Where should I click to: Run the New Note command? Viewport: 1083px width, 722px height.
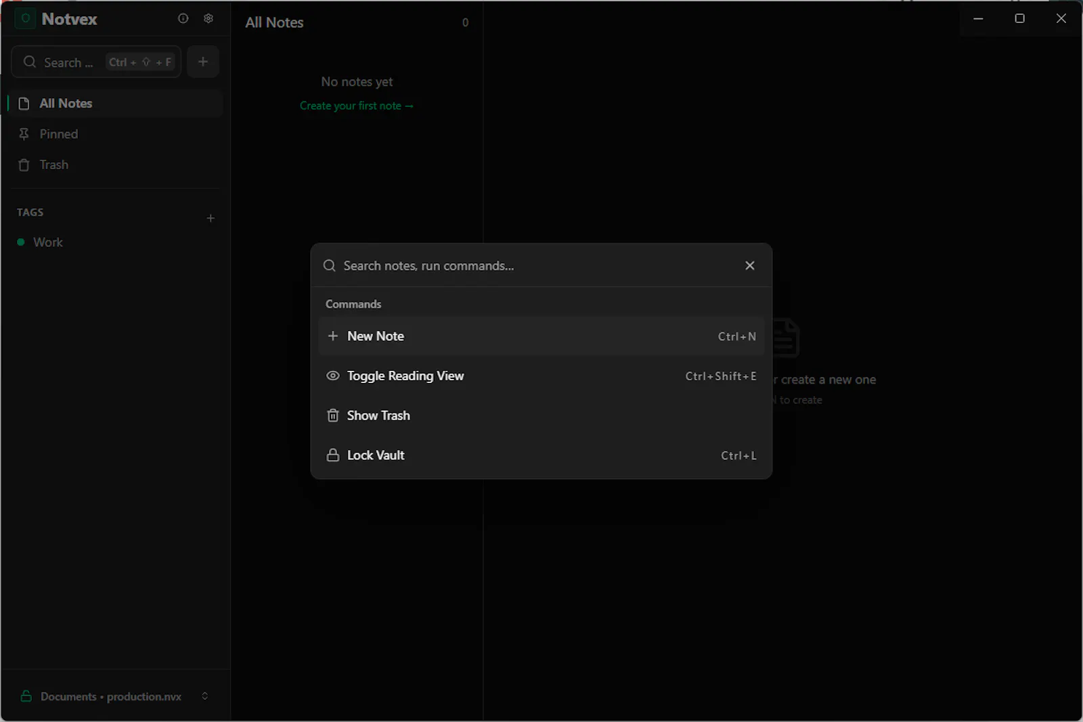[x=541, y=336]
